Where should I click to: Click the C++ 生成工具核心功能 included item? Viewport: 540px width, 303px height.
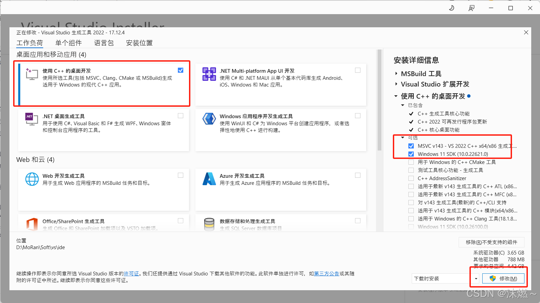(443, 113)
